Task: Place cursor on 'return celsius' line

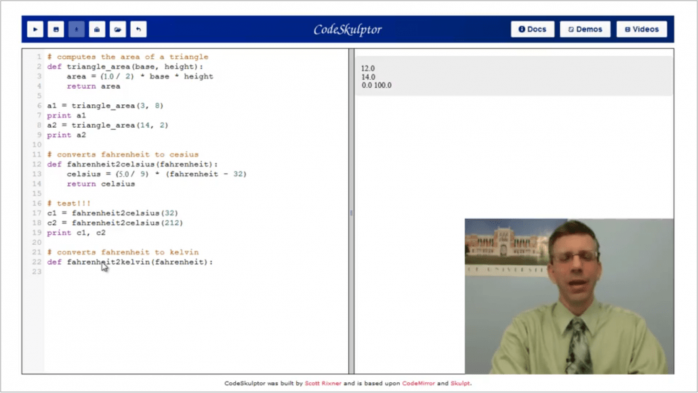Action: [x=101, y=184]
